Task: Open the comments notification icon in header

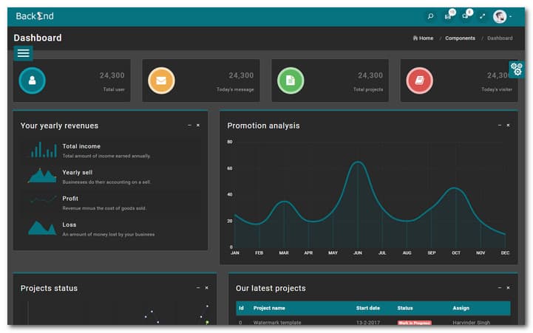Action: click(x=466, y=16)
